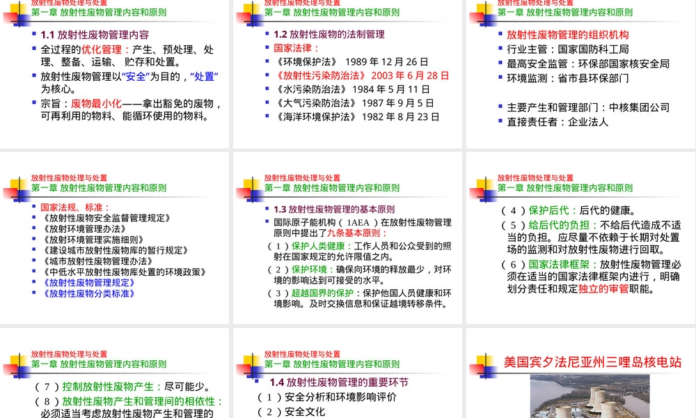This screenshot has width=696, height=418.
Task: Click item (2) 安全文化
Action: click(292, 411)
